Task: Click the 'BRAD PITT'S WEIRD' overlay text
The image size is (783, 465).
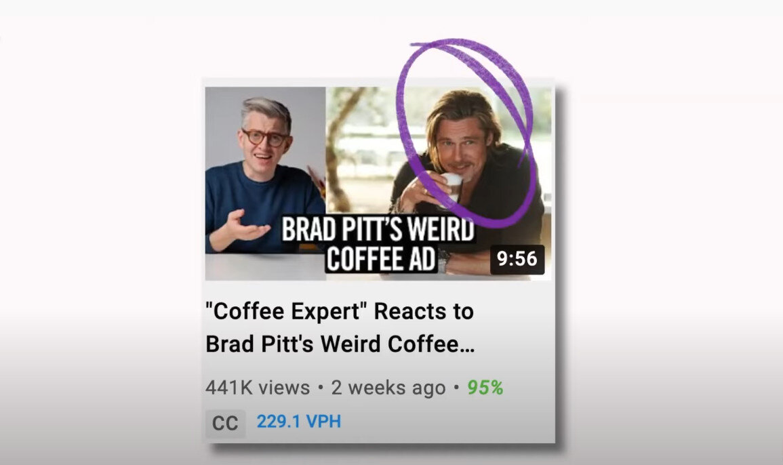Action: (x=378, y=230)
